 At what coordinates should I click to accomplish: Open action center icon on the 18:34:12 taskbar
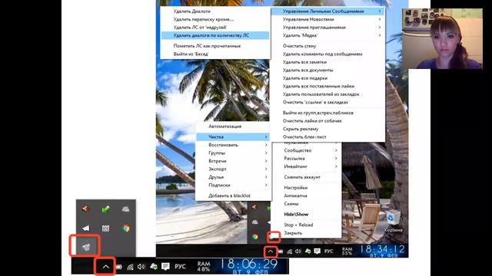317,251
